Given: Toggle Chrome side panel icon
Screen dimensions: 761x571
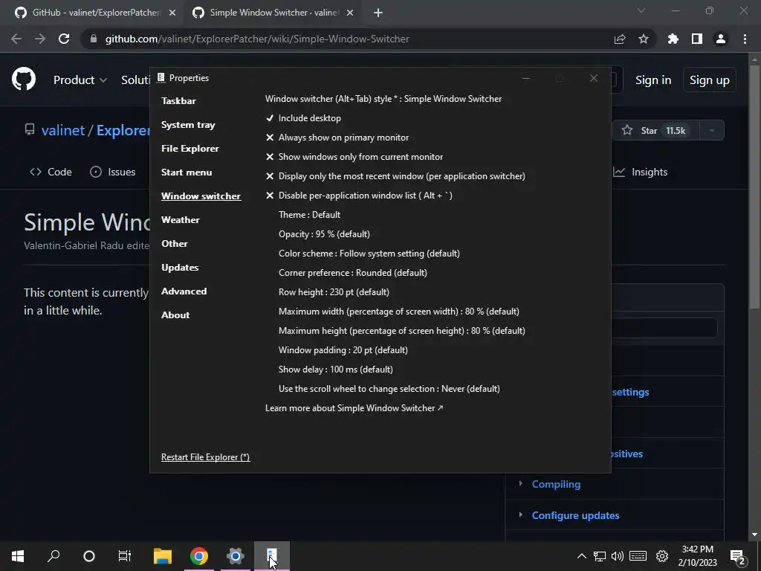Looking at the screenshot, I should tap(697, 39).
